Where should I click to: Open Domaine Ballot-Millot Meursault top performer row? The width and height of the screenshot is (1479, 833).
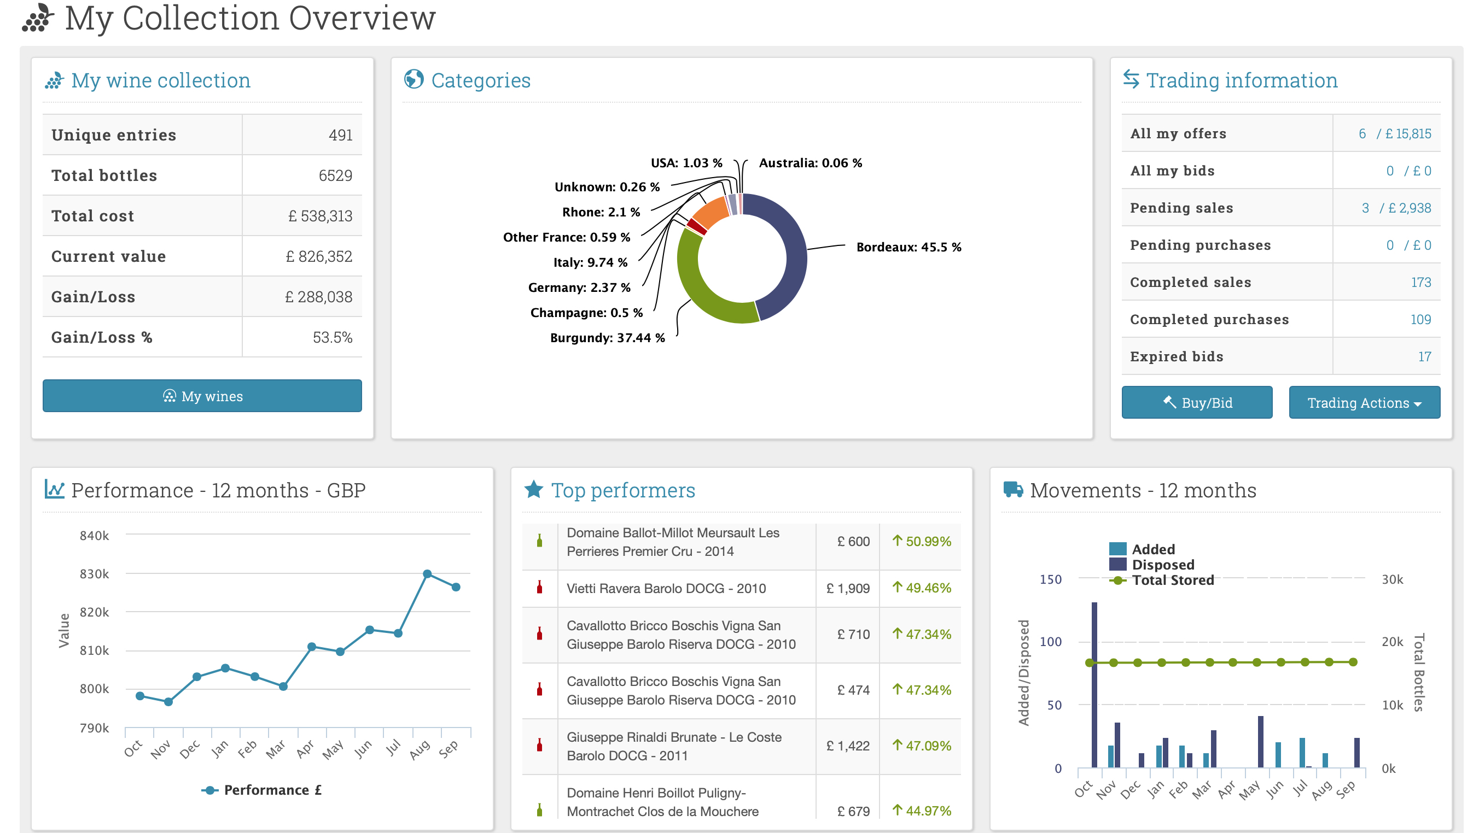click(x=672, y=542)
